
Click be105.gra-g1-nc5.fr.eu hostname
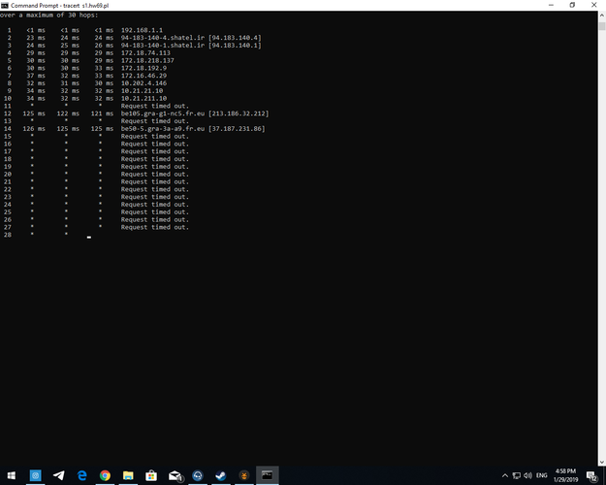coord(163,113)
